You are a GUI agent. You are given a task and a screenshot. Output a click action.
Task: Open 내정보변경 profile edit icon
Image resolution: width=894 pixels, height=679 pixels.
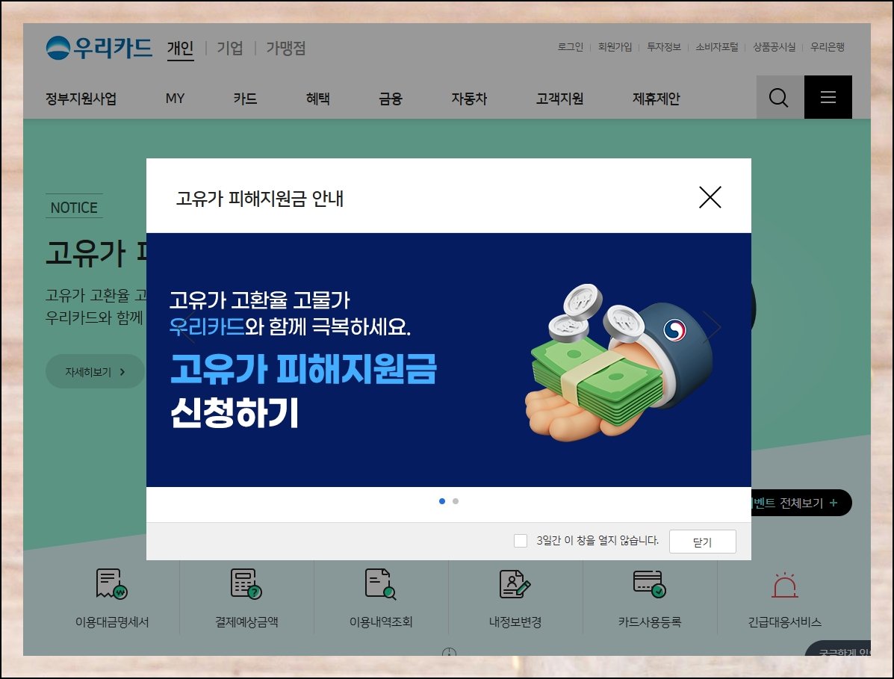click(x=515, y=584)
